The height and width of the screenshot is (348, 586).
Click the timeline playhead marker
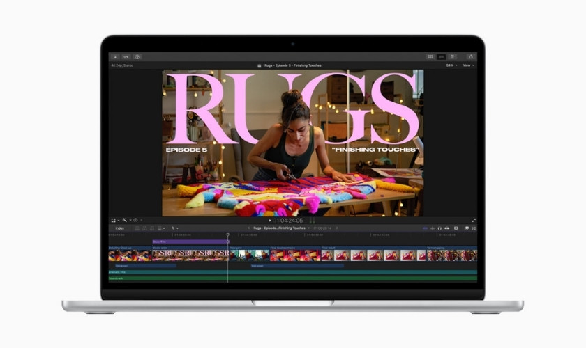coord(228,235)
